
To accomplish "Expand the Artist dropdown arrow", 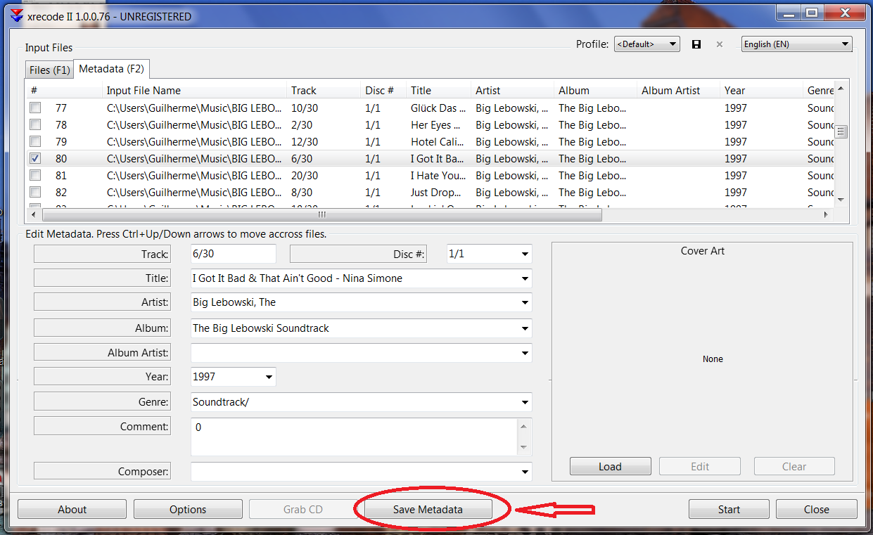I will pos(525,302).
